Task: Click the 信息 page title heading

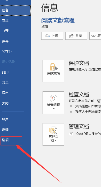Action: point(50,8)
